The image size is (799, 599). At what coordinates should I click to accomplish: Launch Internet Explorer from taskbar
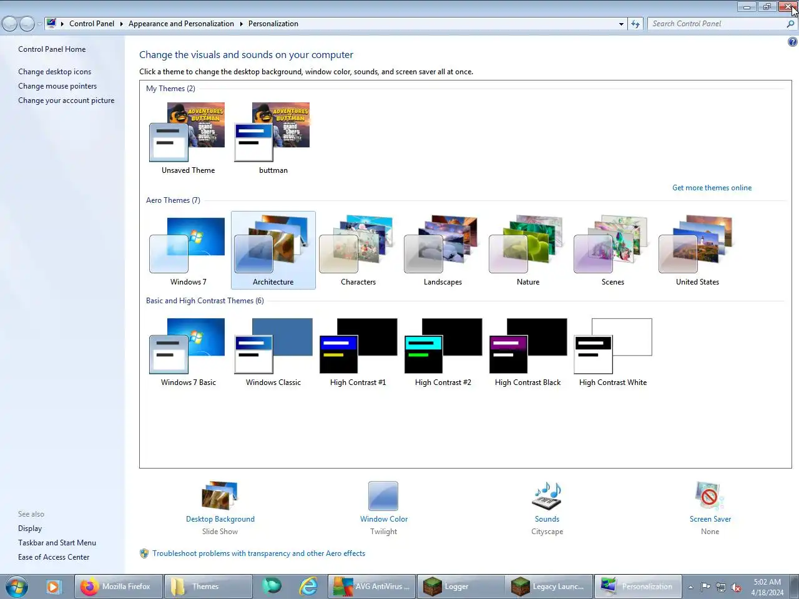coord(308,587)
